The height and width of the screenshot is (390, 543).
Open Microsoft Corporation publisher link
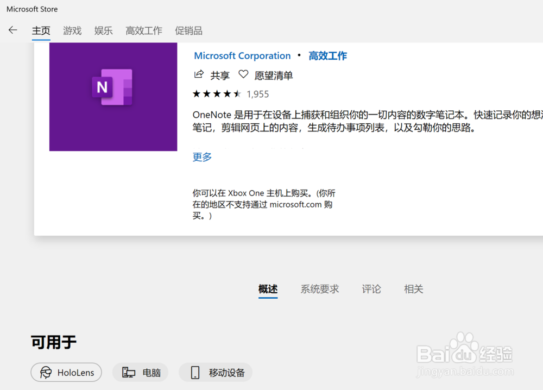[242, 56]
